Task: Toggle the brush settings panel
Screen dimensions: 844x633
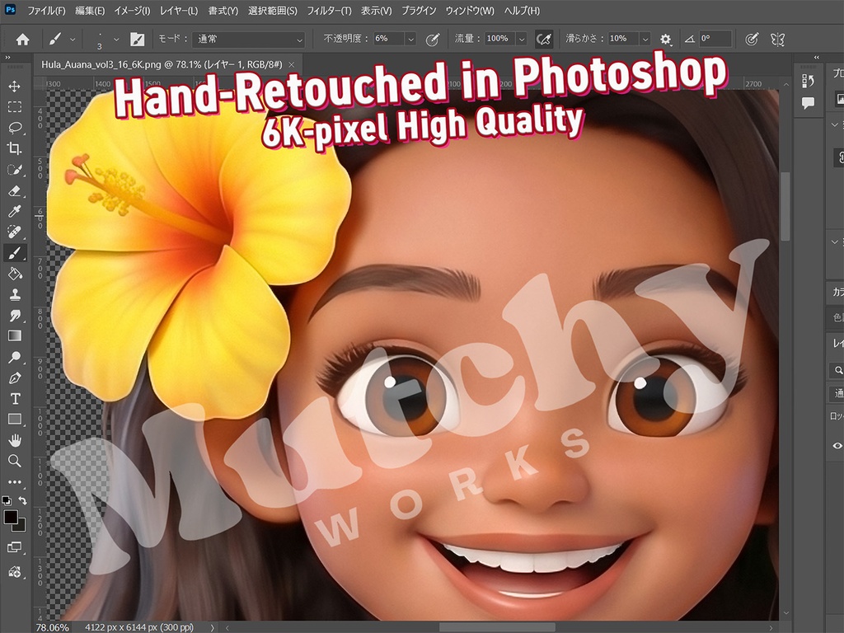Action: pos(138,40)
